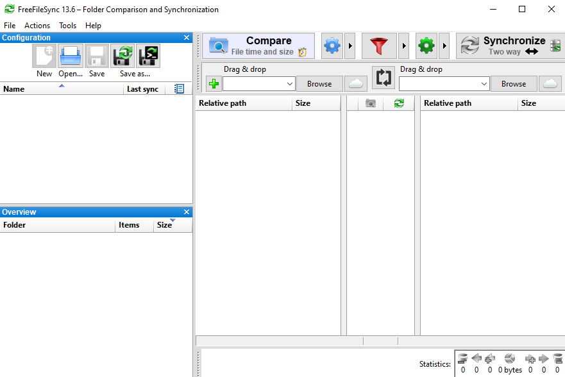Click left grid Relative path header
Image resolution: width=565 pixels, height=377 pixels.
[x=244, y=103]
